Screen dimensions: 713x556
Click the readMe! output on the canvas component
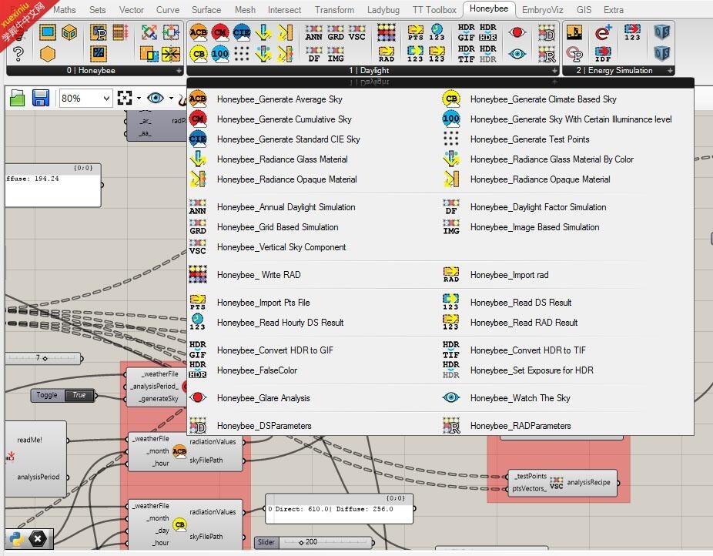pos(29,440)
